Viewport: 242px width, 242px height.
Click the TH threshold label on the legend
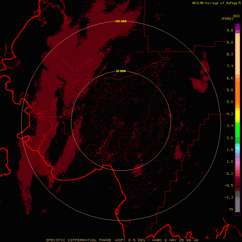click(231, 209)
